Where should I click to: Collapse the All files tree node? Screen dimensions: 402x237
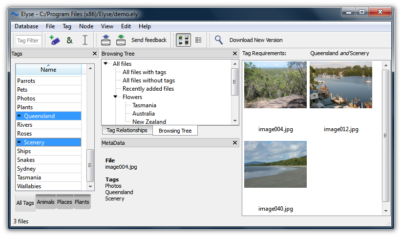106,64
